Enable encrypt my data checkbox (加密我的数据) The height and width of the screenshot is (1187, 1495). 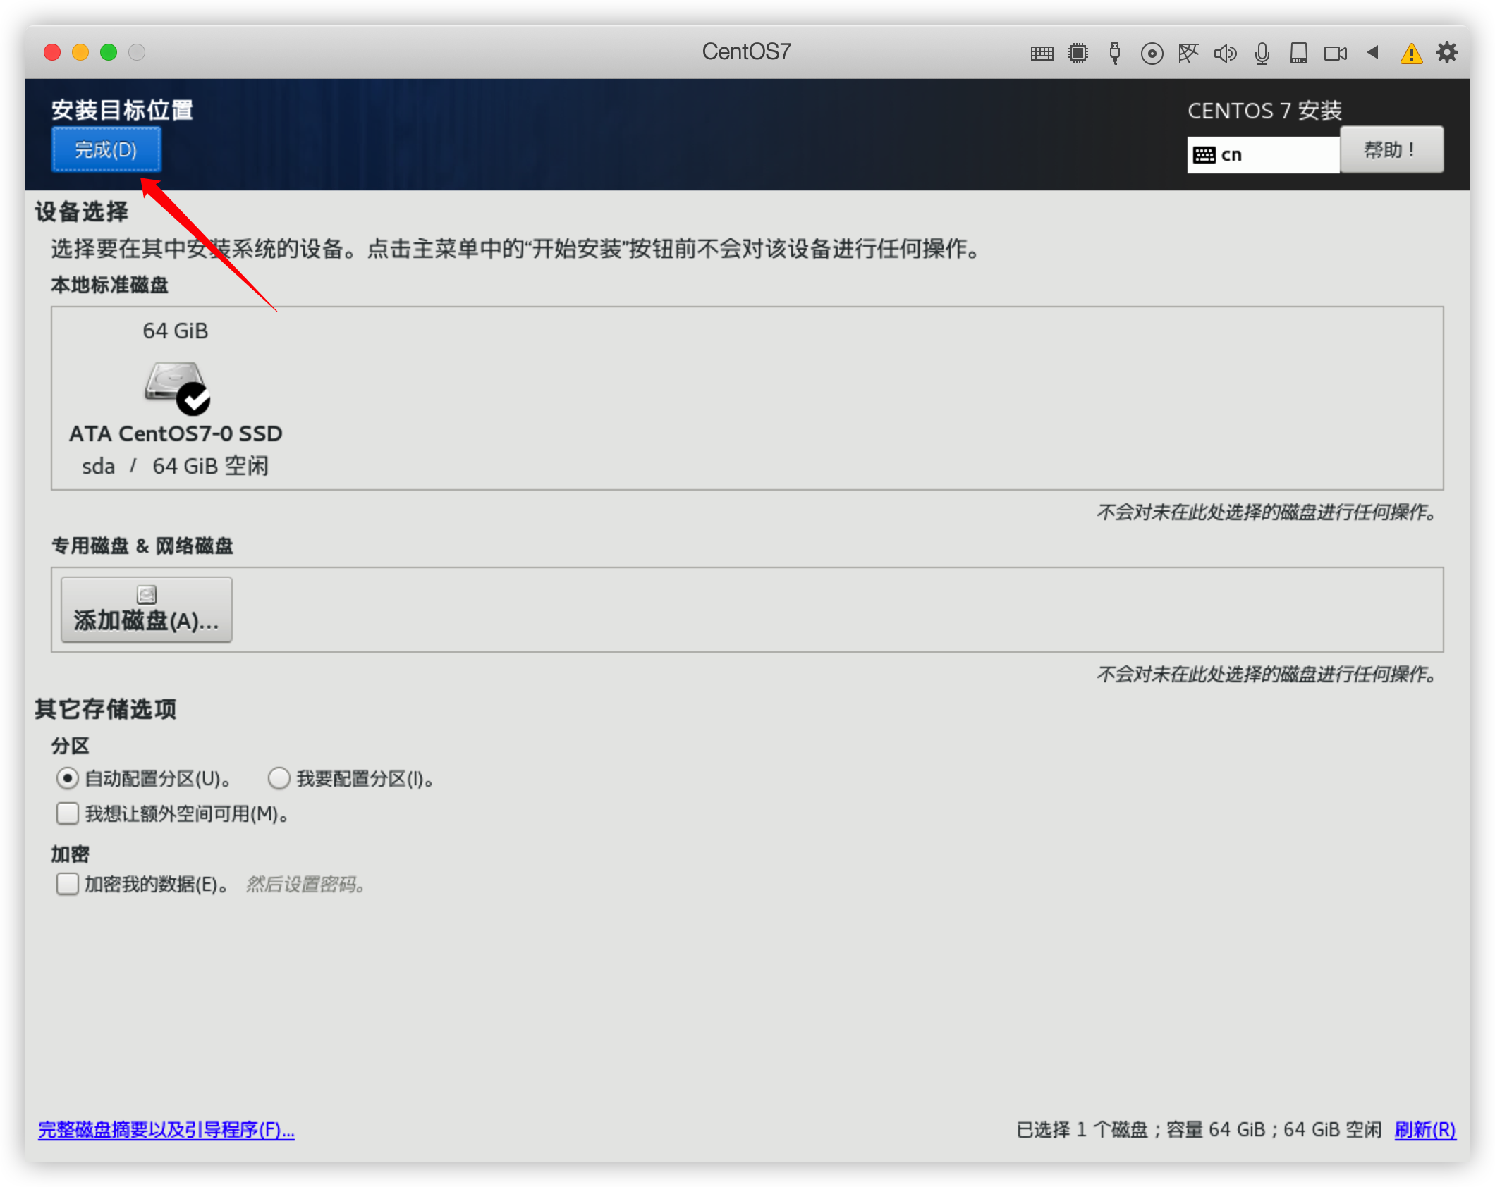point(68,884)
